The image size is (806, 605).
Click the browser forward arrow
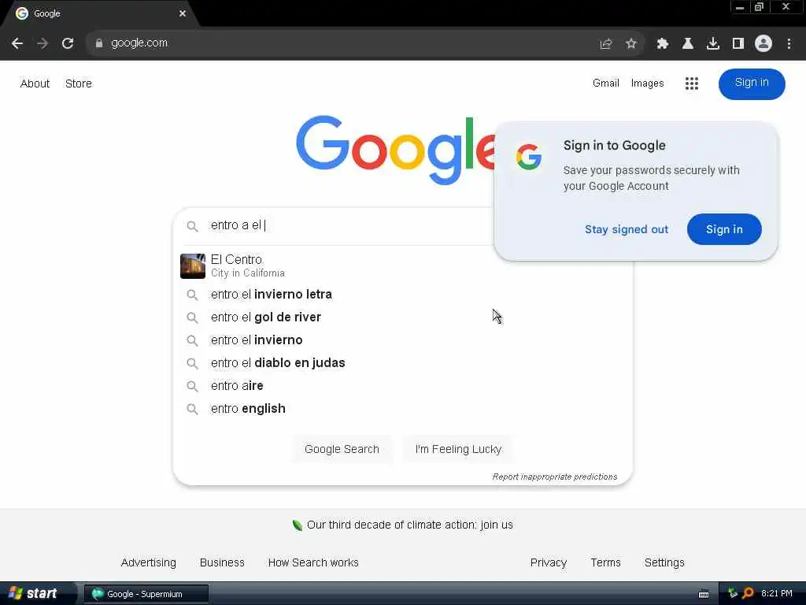(43, 43)
